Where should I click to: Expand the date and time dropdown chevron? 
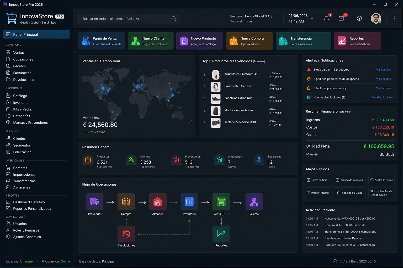pyautogui.click(x=312, y=19)
